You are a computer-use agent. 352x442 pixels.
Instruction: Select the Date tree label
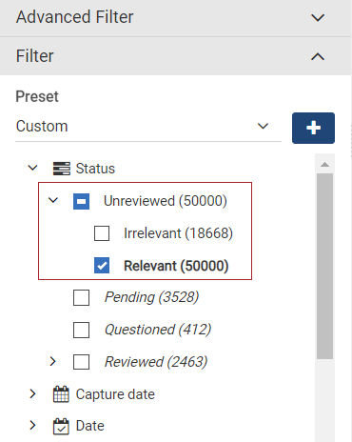pyautogui.click(x=89, y=426)
